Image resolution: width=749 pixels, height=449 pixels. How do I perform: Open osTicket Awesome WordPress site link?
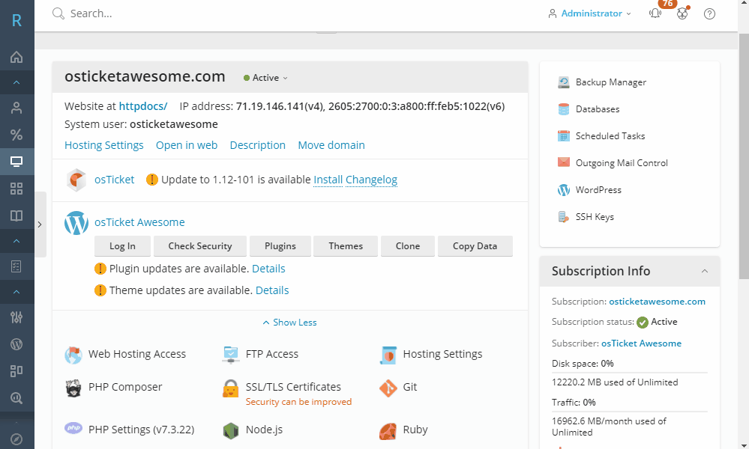point(139,222)
